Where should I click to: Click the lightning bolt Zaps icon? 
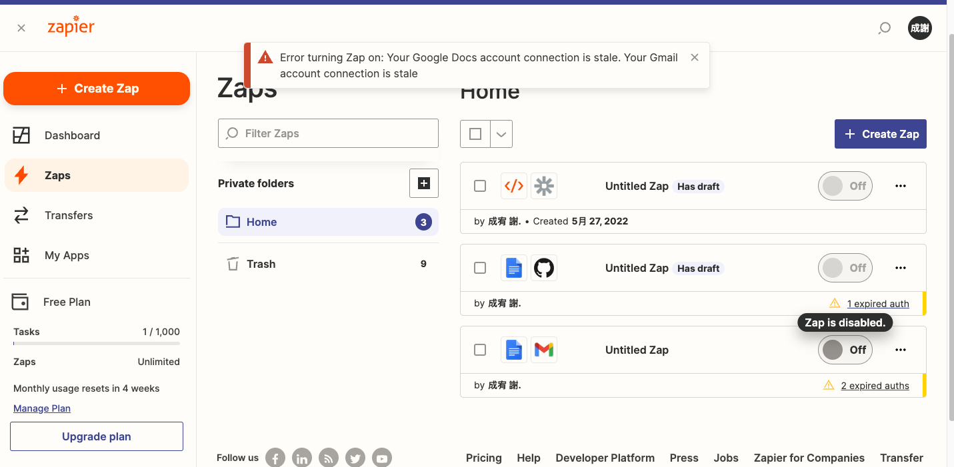pyautogui.click(x=21, y=175)
